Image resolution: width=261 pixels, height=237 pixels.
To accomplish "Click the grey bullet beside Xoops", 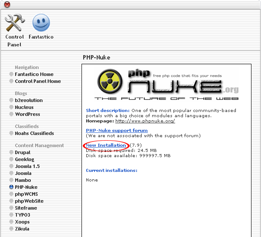I will click(x=11, y=222).
